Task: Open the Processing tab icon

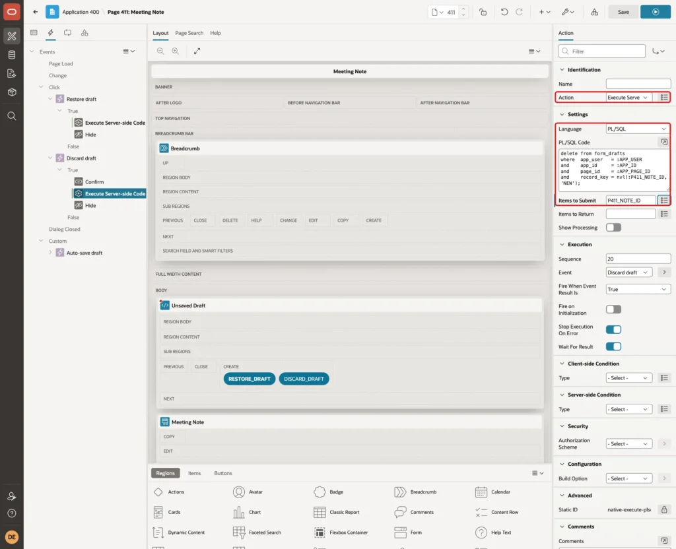Action: click(x=68, y=33)
